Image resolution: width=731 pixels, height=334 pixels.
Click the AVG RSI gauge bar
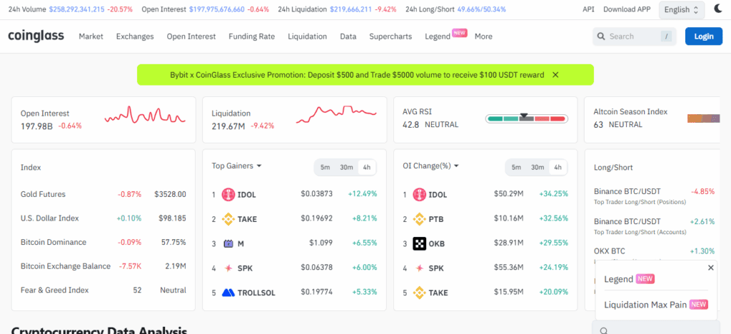(527, 118)
